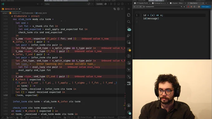
Task: Click the smol breadcrumb segment
Action: coord(5,13)
